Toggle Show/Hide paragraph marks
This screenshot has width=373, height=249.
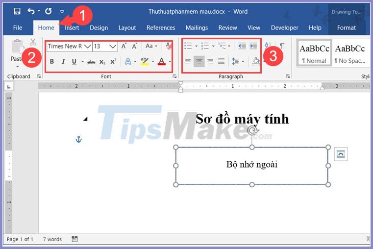coord(282,46)
